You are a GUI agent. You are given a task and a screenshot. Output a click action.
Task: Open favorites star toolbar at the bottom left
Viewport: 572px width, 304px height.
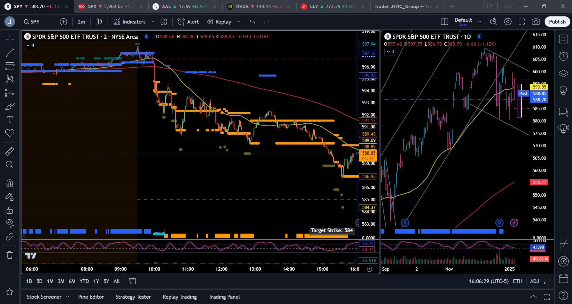pyautogui.click(x=10, y=291)
